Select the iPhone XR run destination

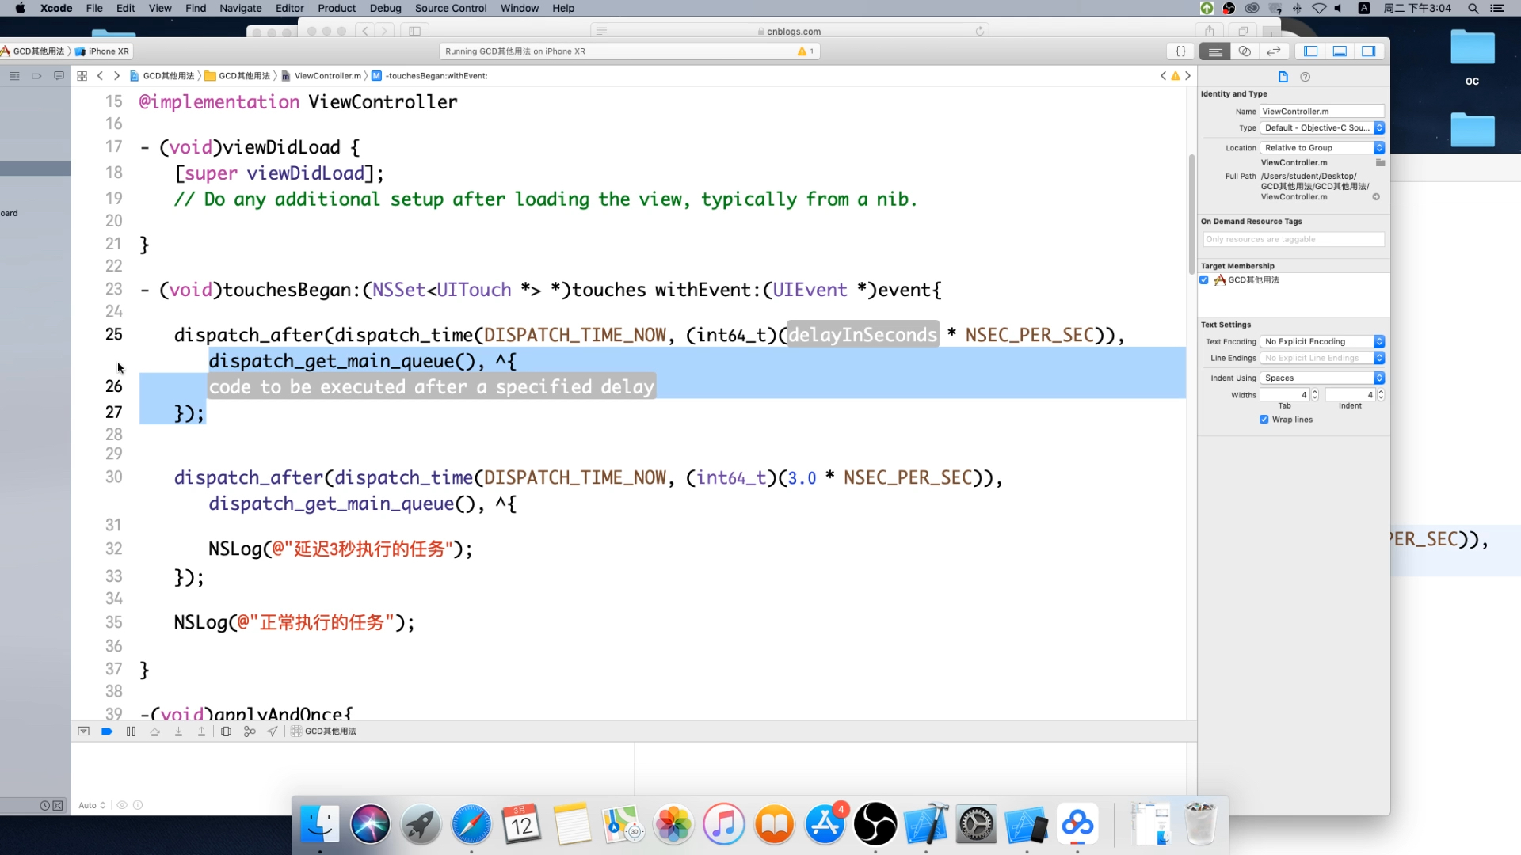point(103,51)
